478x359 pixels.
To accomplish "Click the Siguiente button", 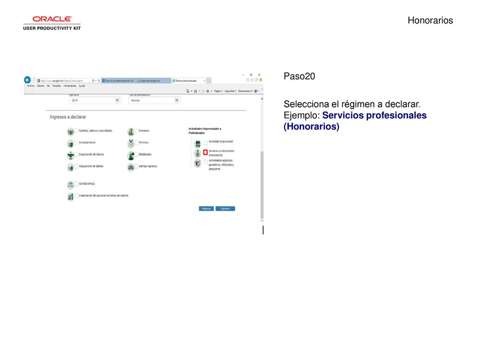I will point(225,209).
